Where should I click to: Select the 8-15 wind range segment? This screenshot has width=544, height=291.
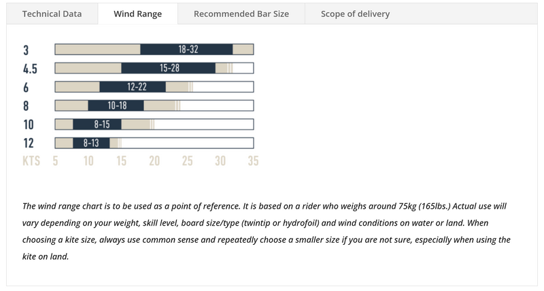point(97,124)
